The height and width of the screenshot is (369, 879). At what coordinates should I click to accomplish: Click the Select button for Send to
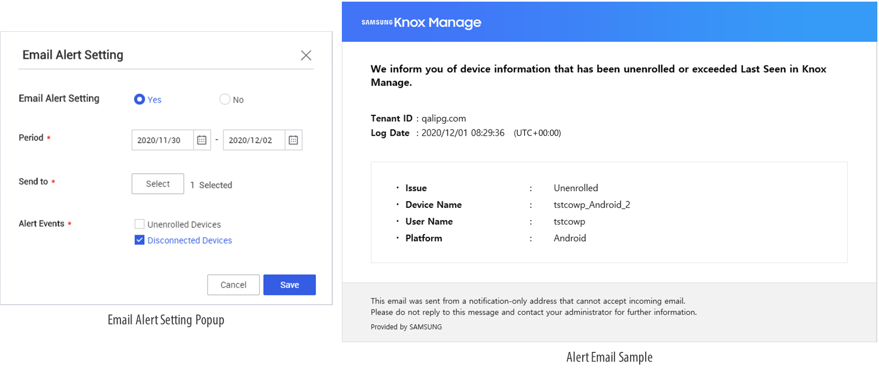(158, 184)
